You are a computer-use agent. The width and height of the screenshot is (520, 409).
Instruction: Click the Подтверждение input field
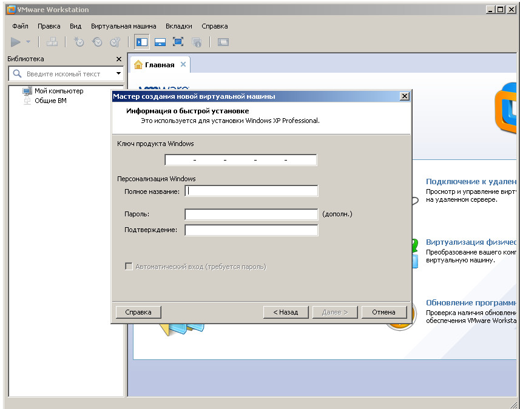coord(251,230)
